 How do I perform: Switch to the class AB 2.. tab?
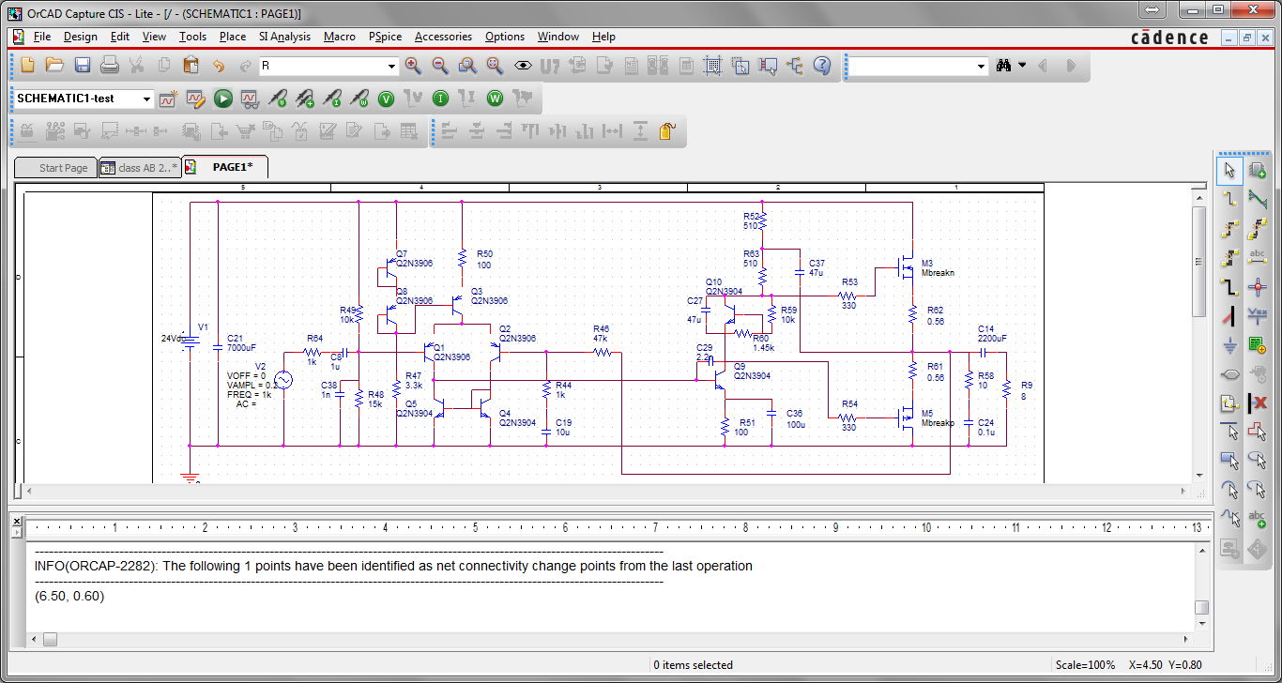[x=140, y=168]
